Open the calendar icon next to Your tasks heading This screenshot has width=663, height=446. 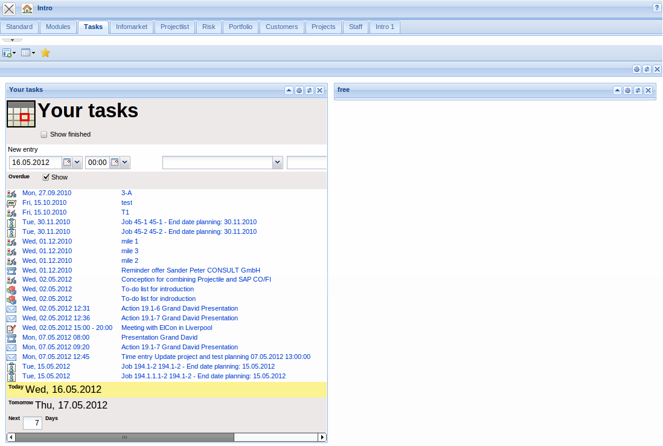20,114
